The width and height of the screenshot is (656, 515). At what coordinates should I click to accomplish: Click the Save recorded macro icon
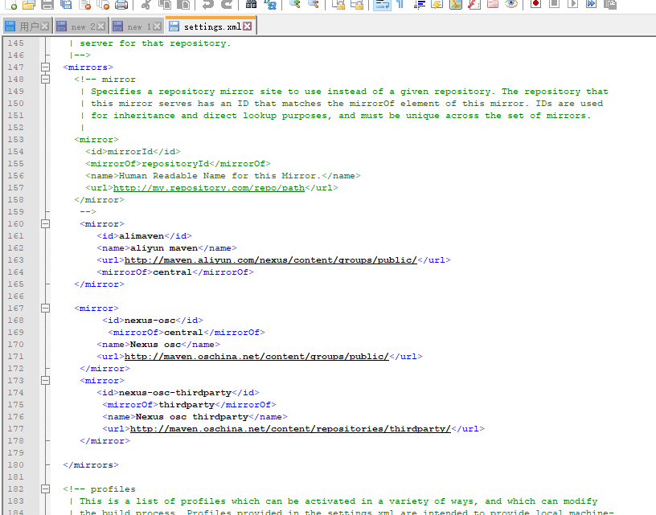[x=610, y=4]
